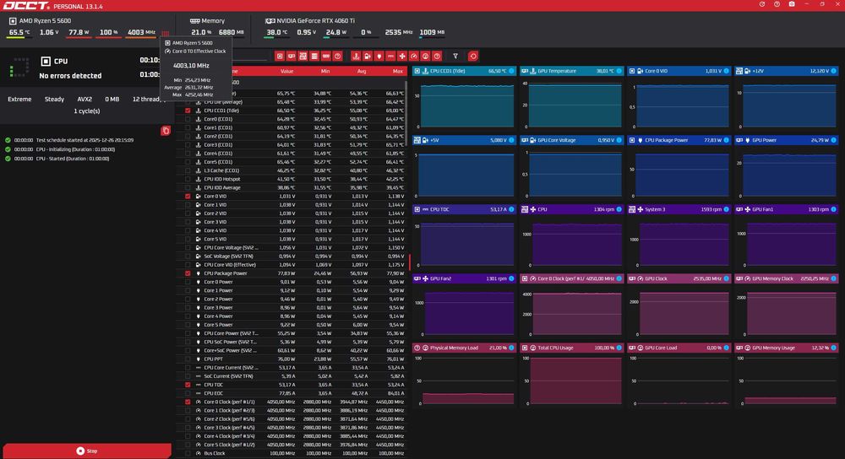Toggle the current sensor filter icon
845x459 pixels.
[390, 56]
